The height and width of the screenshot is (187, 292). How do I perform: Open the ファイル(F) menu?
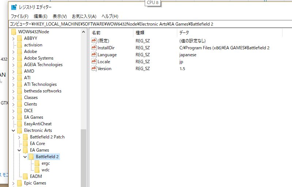click(20, 16)
